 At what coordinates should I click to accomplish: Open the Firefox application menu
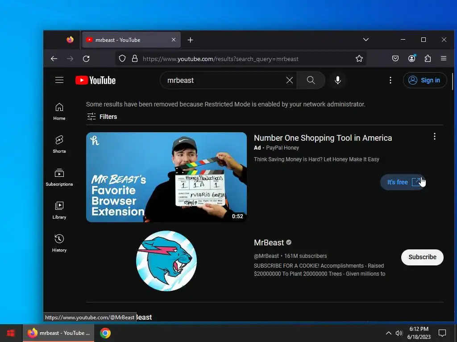444,58
